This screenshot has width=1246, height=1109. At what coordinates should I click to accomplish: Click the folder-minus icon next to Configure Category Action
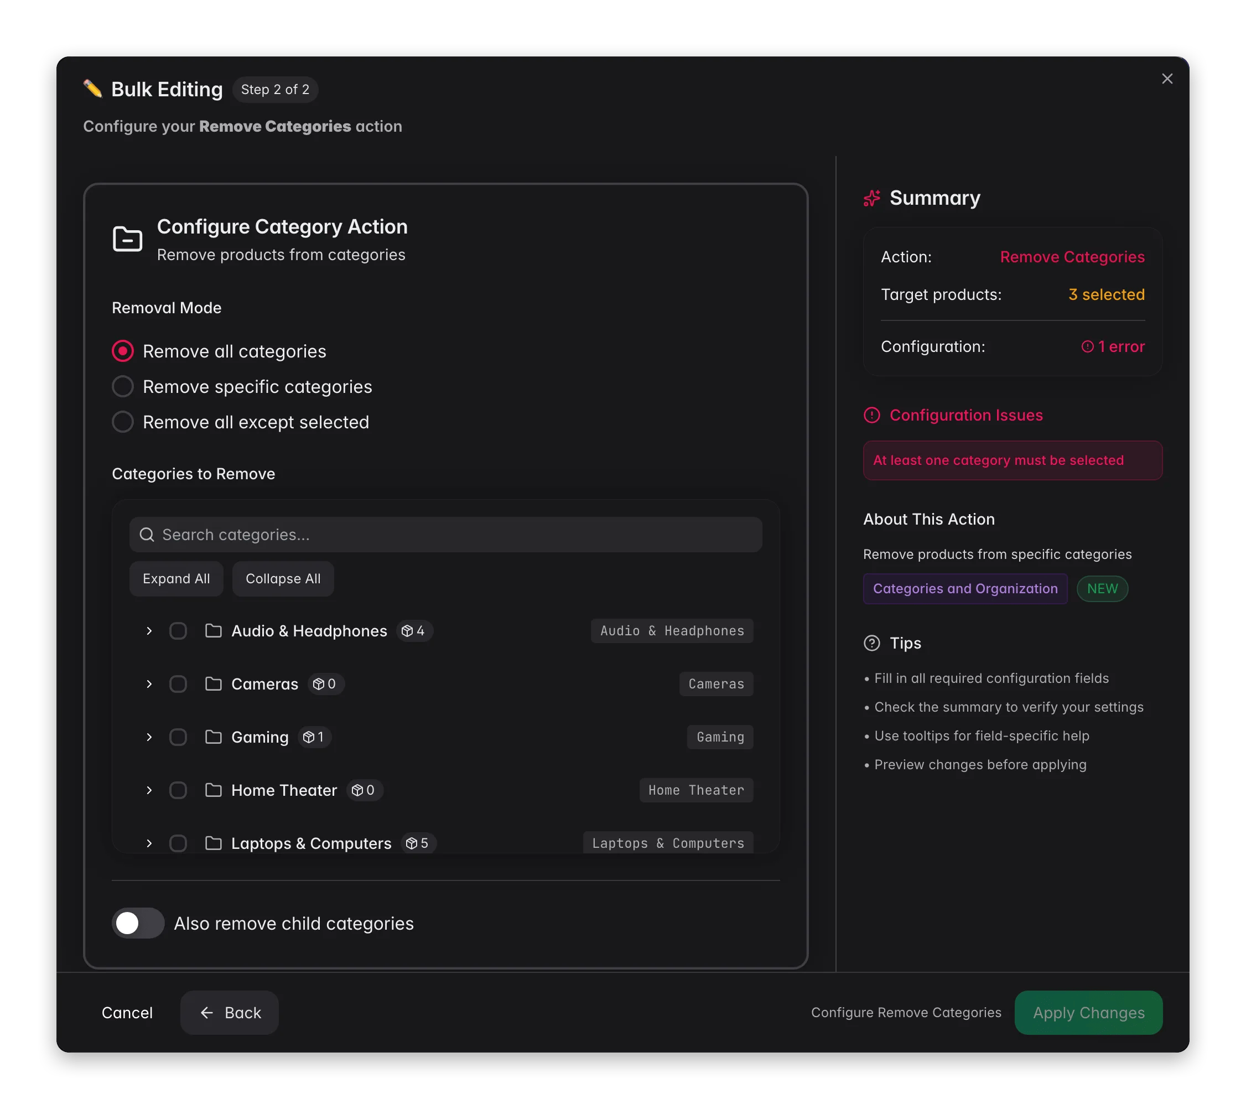[x=127, y=239]
